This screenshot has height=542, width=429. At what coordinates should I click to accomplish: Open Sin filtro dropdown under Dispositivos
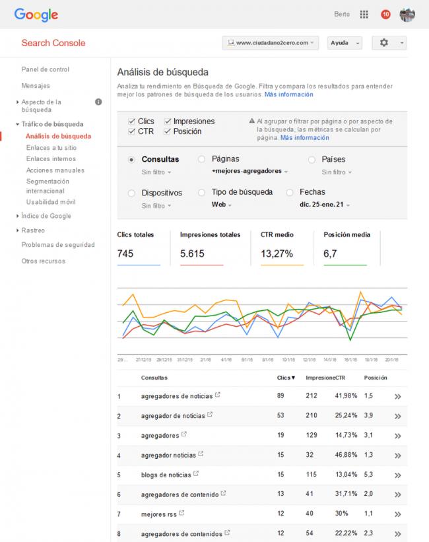pyautogui.click(x=156, y=206)
